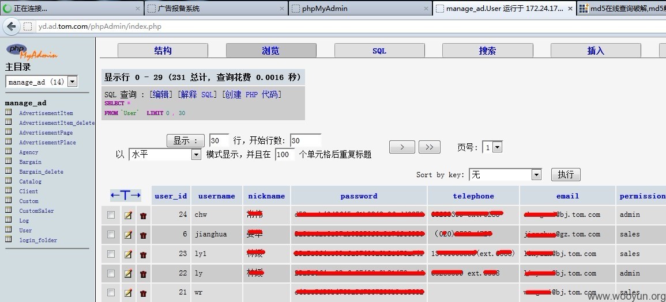The width and height of the screenshot is (666, 302).
Task: Switch to phpMyAdmin browser tab
Action: pyautogui.click(x=360, y=8)
